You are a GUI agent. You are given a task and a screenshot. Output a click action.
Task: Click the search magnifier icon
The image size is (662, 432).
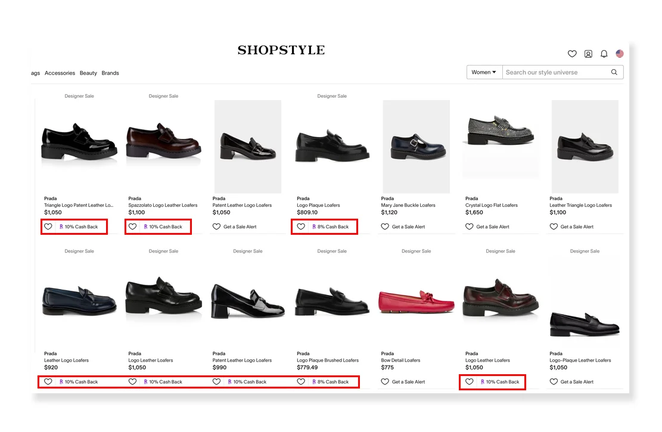[x=614, y=72]
